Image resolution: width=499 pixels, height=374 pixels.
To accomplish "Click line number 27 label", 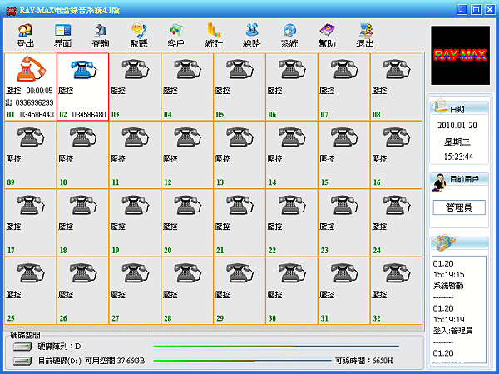I will [x=116, y=318].
